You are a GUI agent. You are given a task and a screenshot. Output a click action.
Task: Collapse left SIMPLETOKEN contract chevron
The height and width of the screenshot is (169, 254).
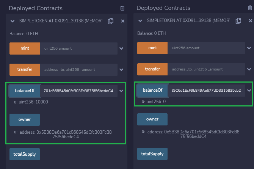point(13,21)
